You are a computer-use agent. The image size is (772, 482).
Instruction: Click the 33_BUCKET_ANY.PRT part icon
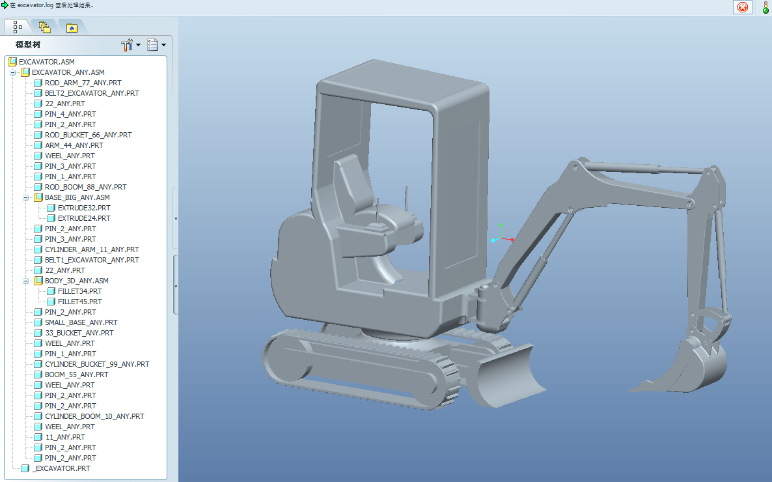38,333
